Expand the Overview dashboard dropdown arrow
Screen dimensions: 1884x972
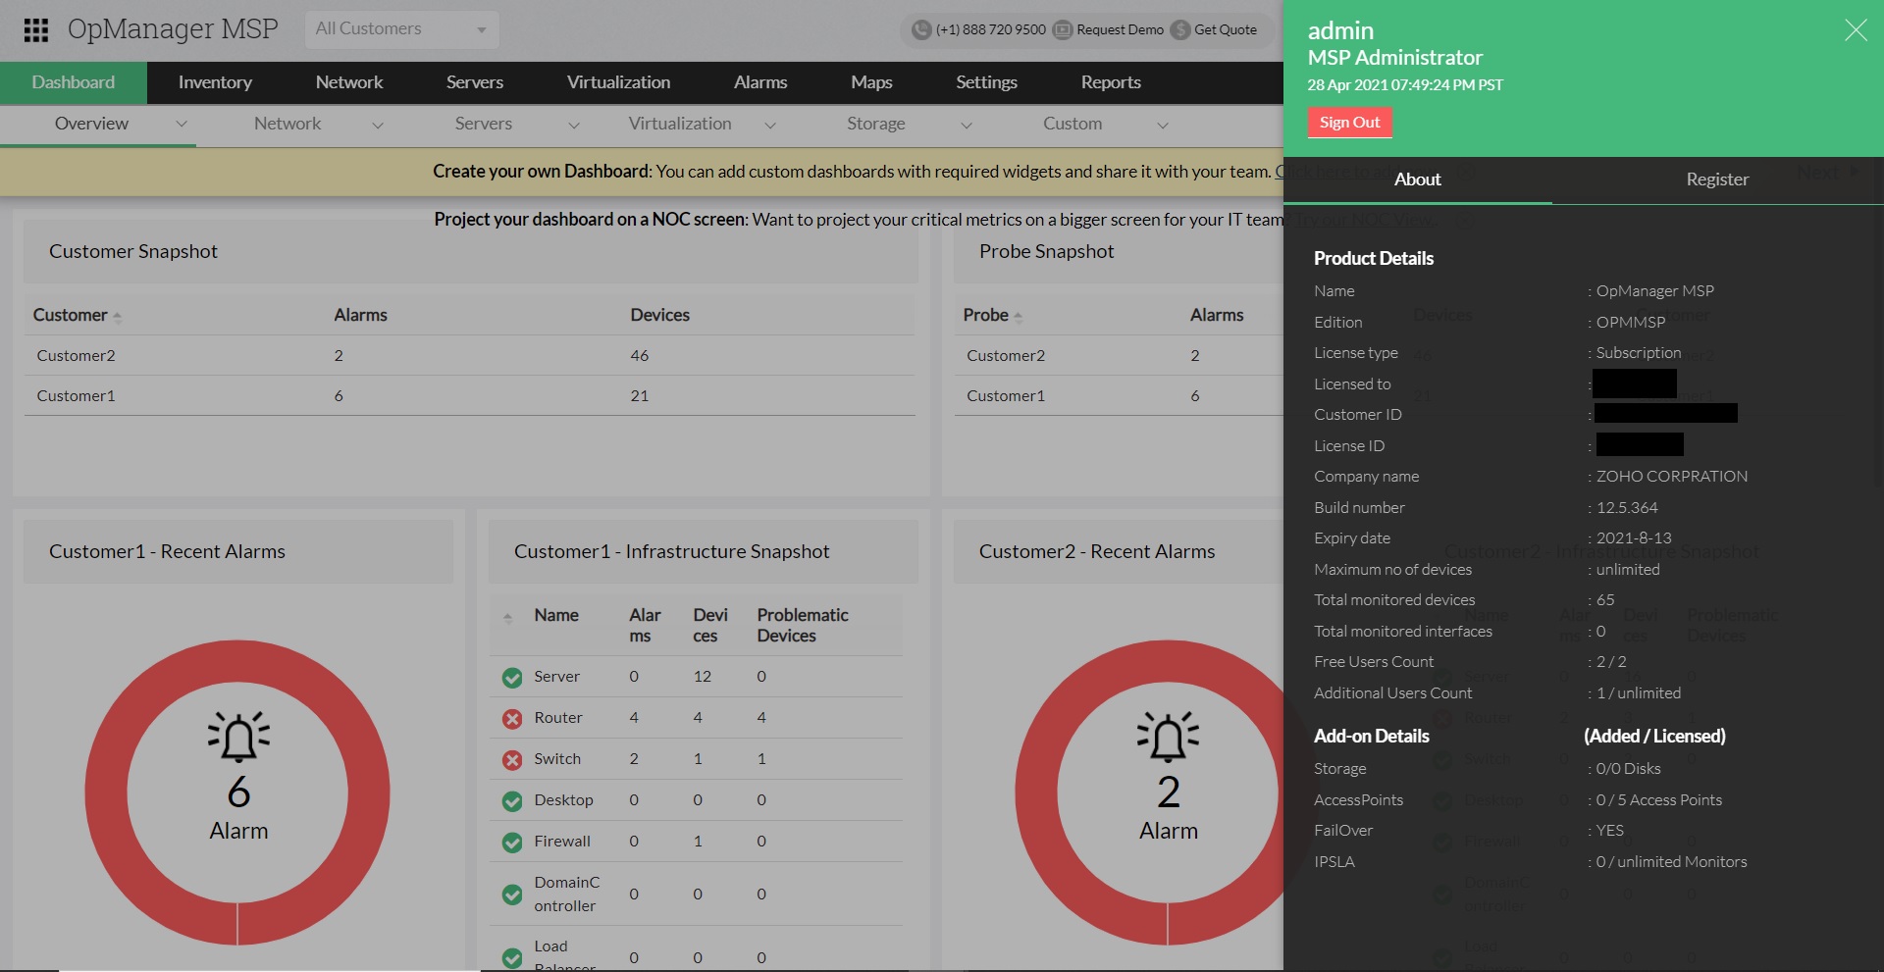click(182, 125)
